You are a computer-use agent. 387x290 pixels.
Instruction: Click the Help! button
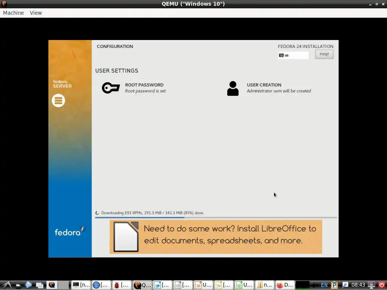(x=324, y=54)
